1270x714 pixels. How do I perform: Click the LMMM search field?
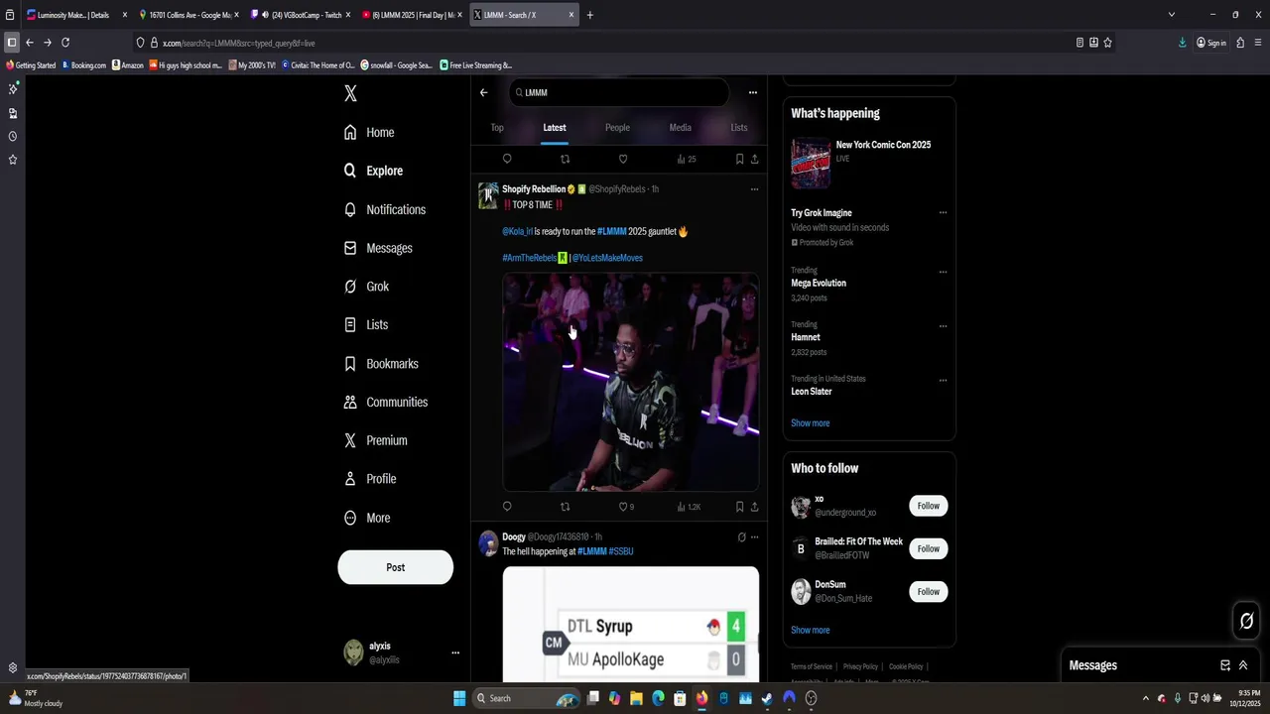(620, 92)
